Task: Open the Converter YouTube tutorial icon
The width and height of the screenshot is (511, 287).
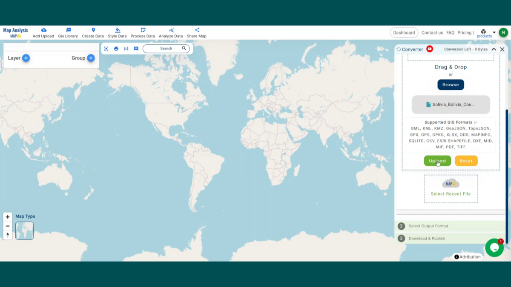Action: (429, 49)
